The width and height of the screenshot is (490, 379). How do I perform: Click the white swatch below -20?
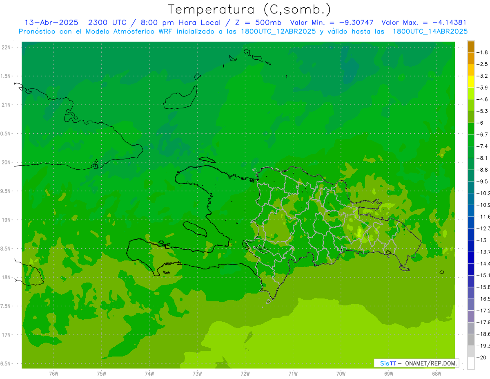(x=471, y=363)
